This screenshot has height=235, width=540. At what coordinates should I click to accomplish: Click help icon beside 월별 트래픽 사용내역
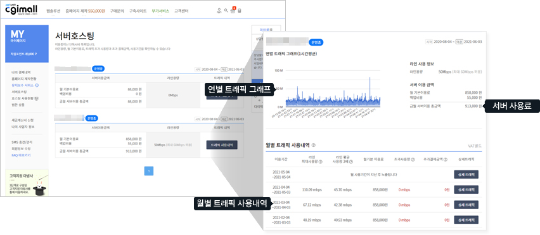pos(313,145)
